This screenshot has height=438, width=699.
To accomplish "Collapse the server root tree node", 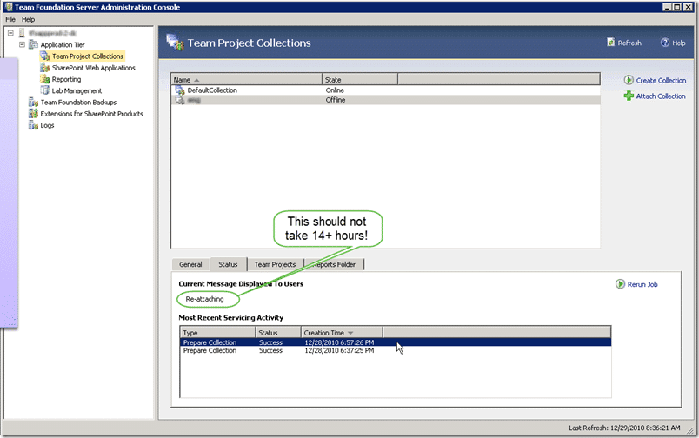I will click(x=10, y=33).
